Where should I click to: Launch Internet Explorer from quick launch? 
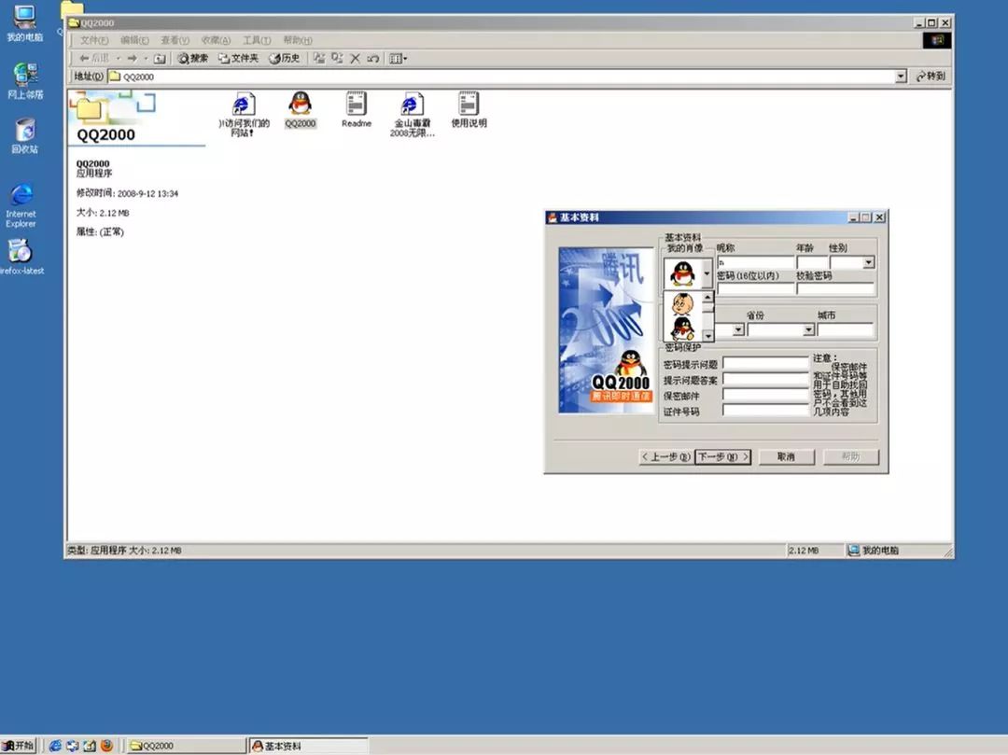click(55, 746)
